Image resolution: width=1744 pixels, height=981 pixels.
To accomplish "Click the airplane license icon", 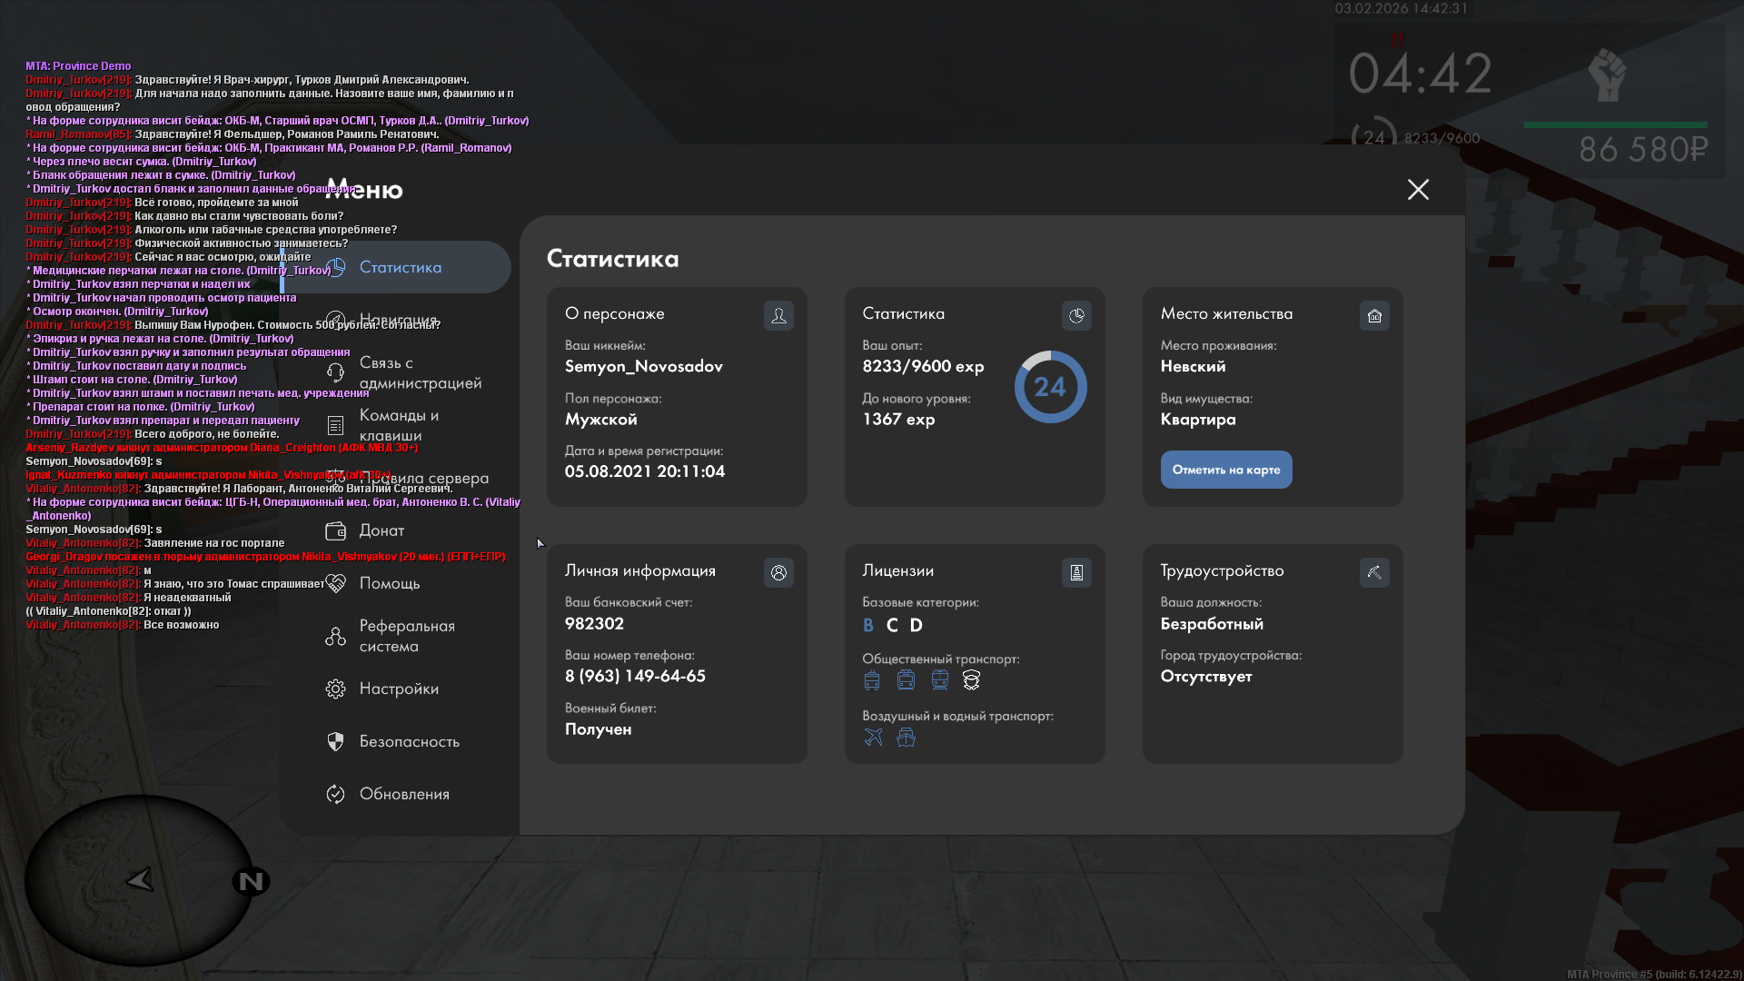I will [873, 737].
